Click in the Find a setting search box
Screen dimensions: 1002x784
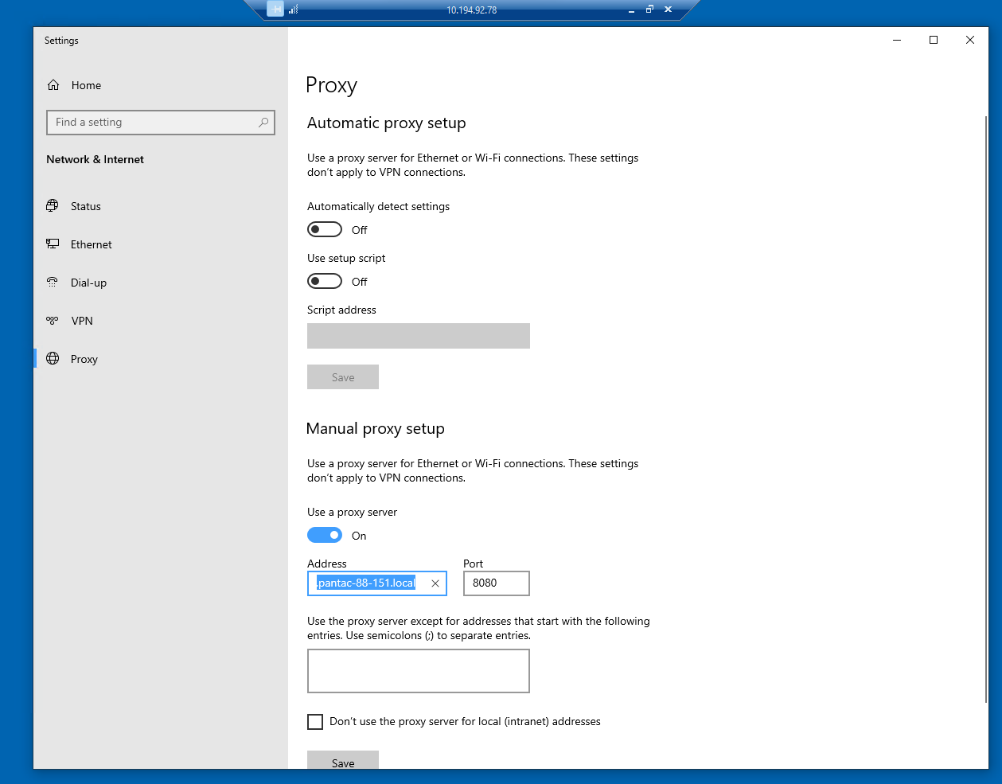point(161,123)
